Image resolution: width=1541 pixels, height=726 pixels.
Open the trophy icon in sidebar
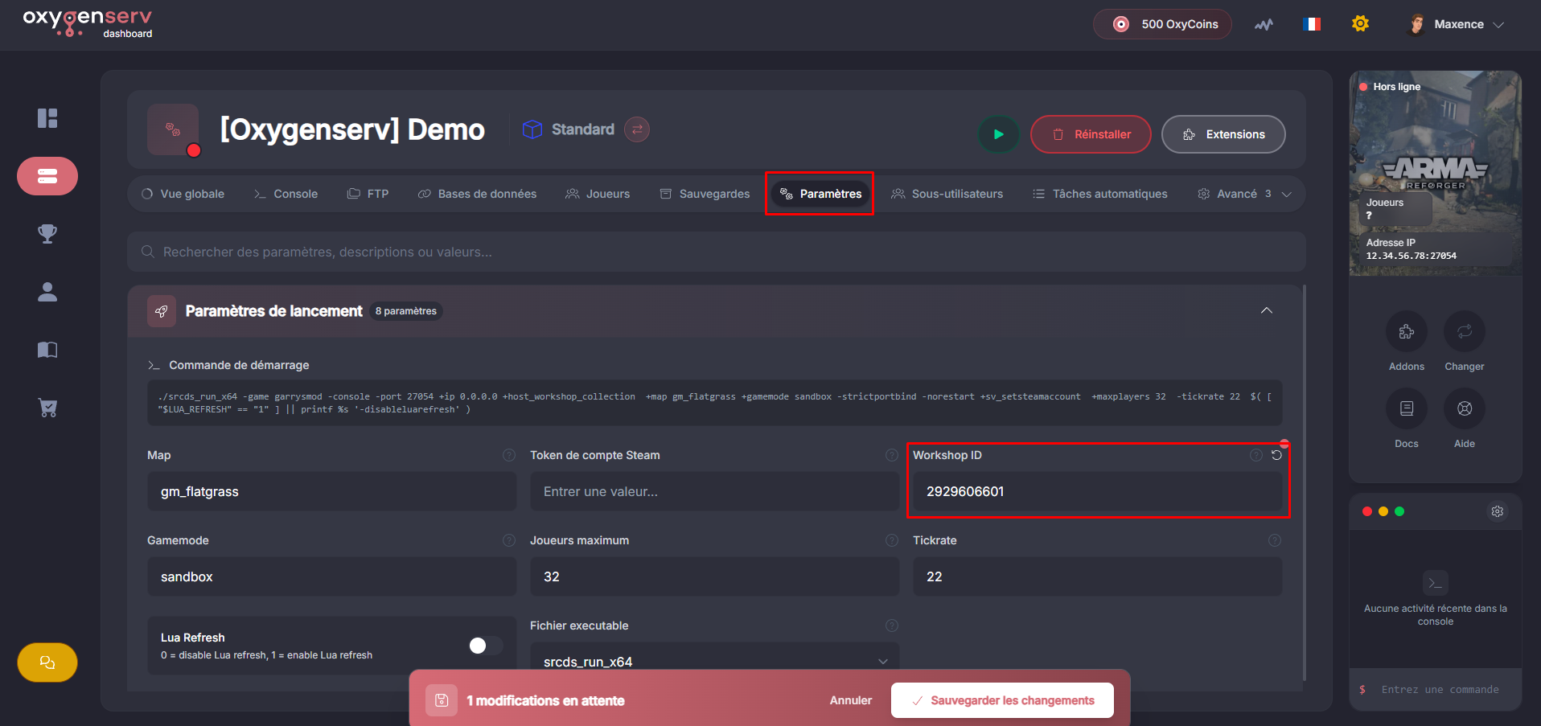coord(47,234)
